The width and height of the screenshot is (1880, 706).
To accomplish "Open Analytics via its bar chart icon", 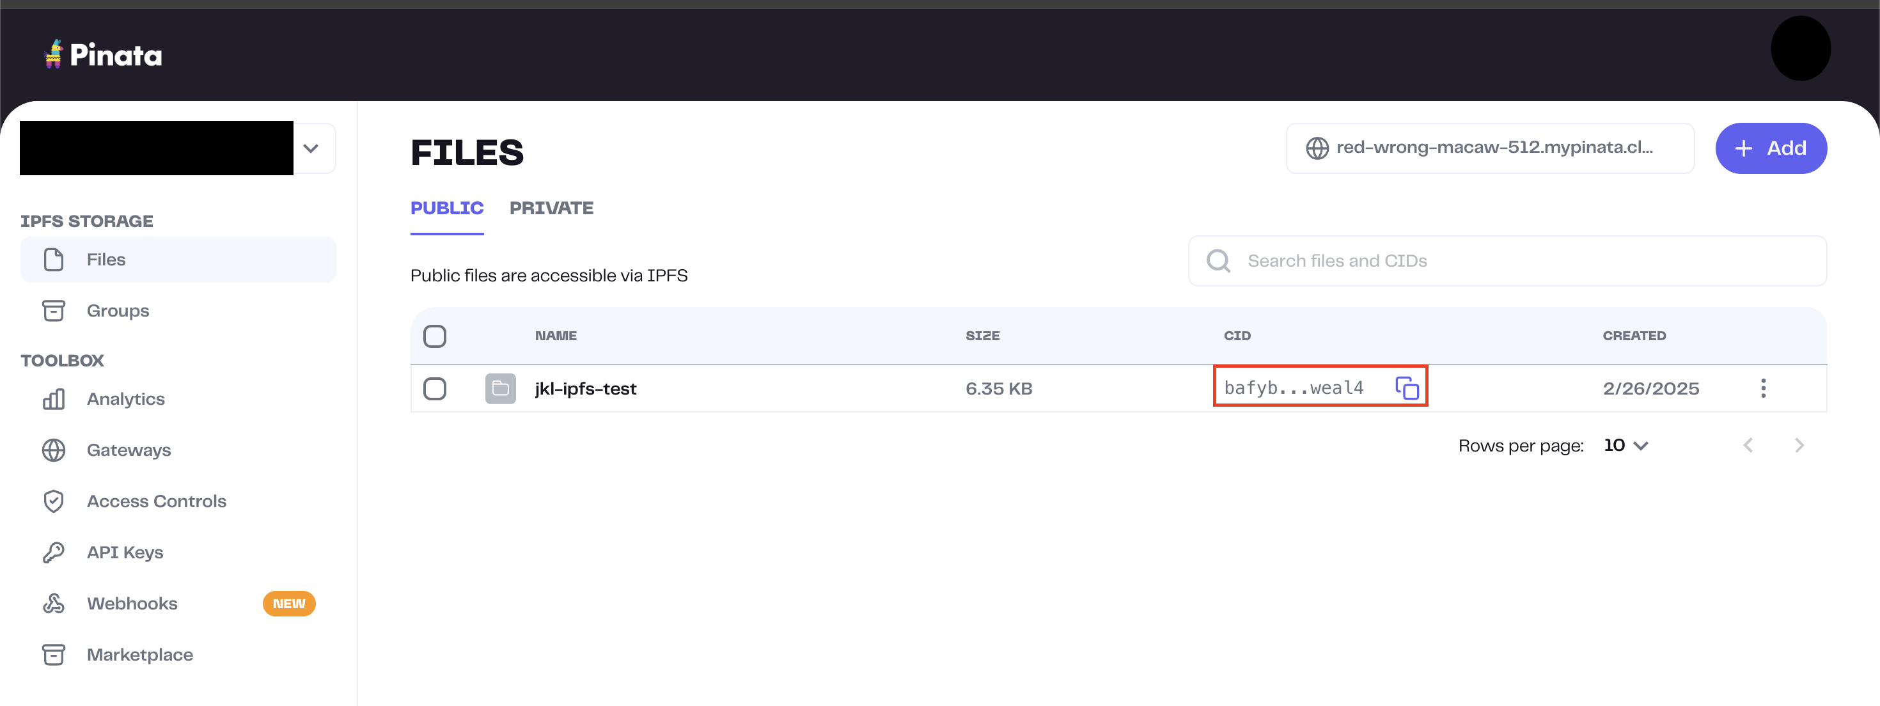I will 53,398.
